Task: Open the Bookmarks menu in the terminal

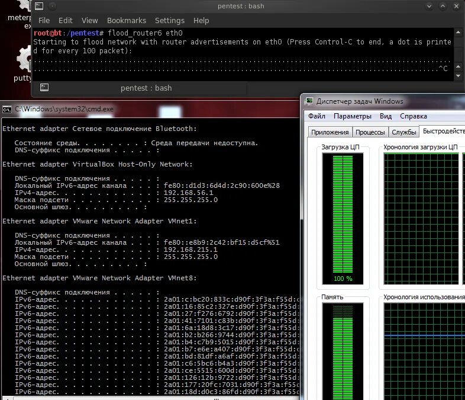Action: click(x=127, y=21)
